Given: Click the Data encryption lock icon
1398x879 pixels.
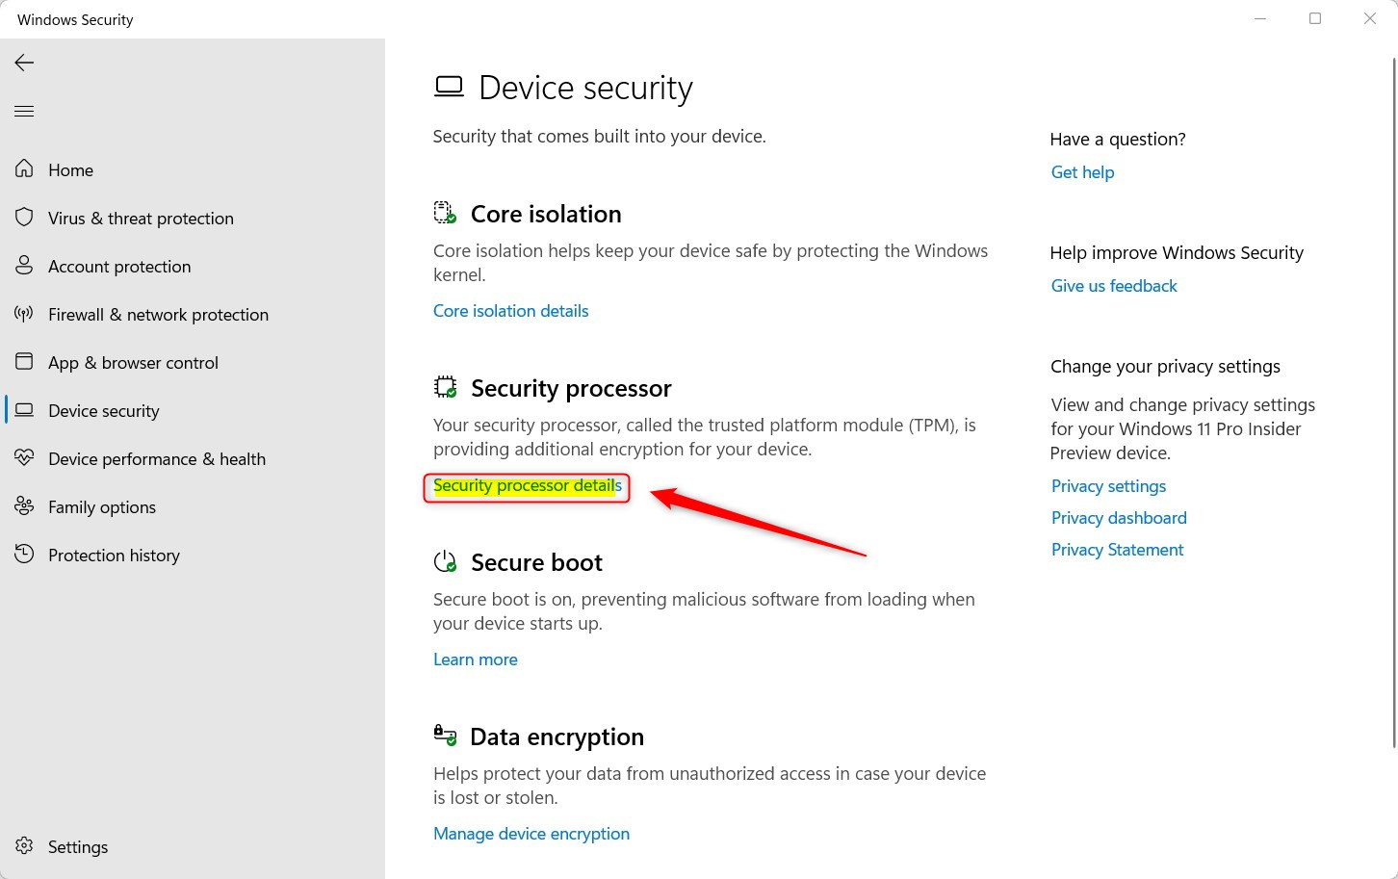Looking at the screenshot, I should [x=445, y=735].
